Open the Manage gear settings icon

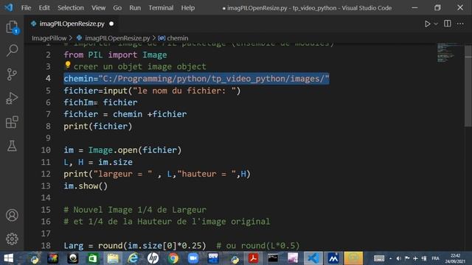pyautogui.click(x=12, y=239)
